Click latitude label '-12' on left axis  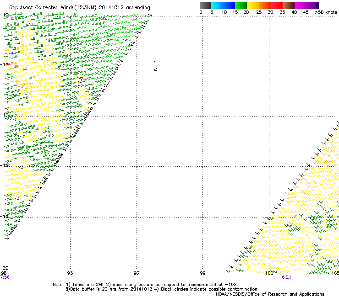[x=4, y=64]
